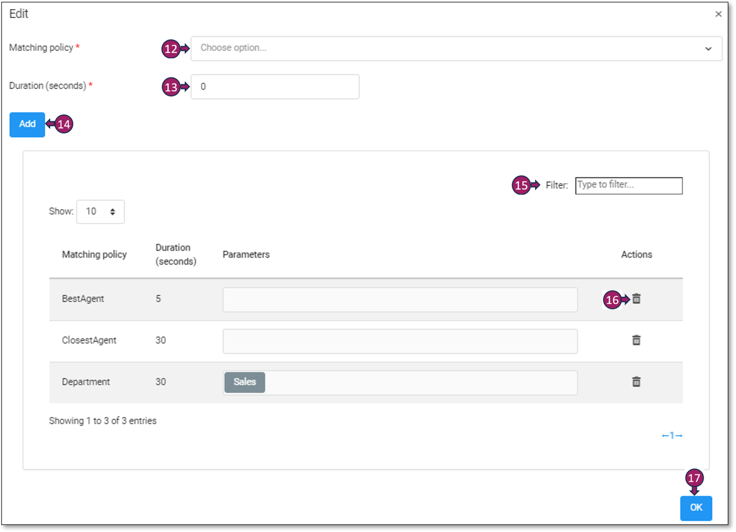Viewport: 736px width, 532px height.
Task: Click the Duration seconds input field
Action: [x=275, y=87]
